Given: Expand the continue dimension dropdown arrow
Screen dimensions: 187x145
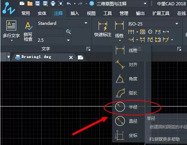Looking at the screenshot, I should pyautogui.click(x=137, y=32).
